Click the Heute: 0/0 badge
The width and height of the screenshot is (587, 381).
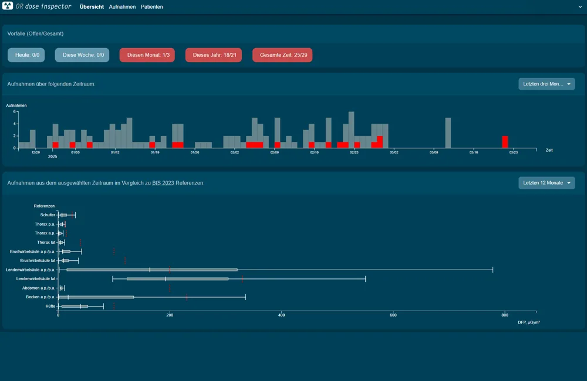[x=26, y=55]
